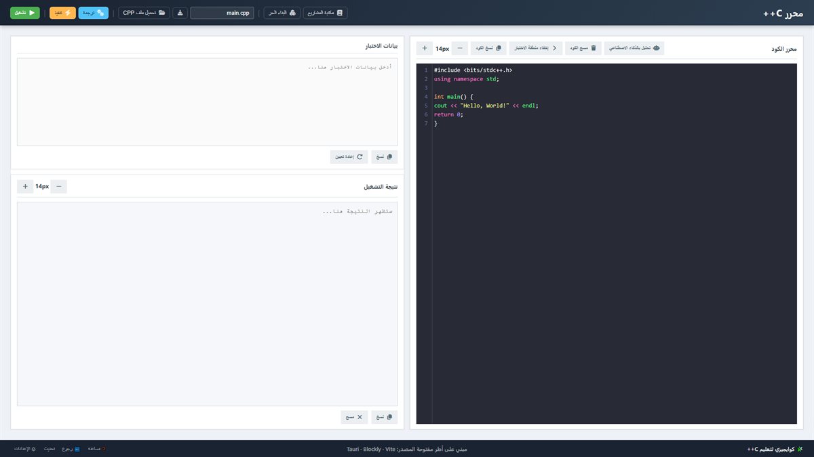Run the program with the green تشغيل button
814x457 pixels.
(25, 12)
